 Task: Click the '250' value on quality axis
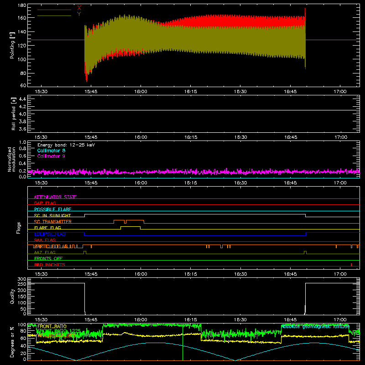click(x=22, y=284)
